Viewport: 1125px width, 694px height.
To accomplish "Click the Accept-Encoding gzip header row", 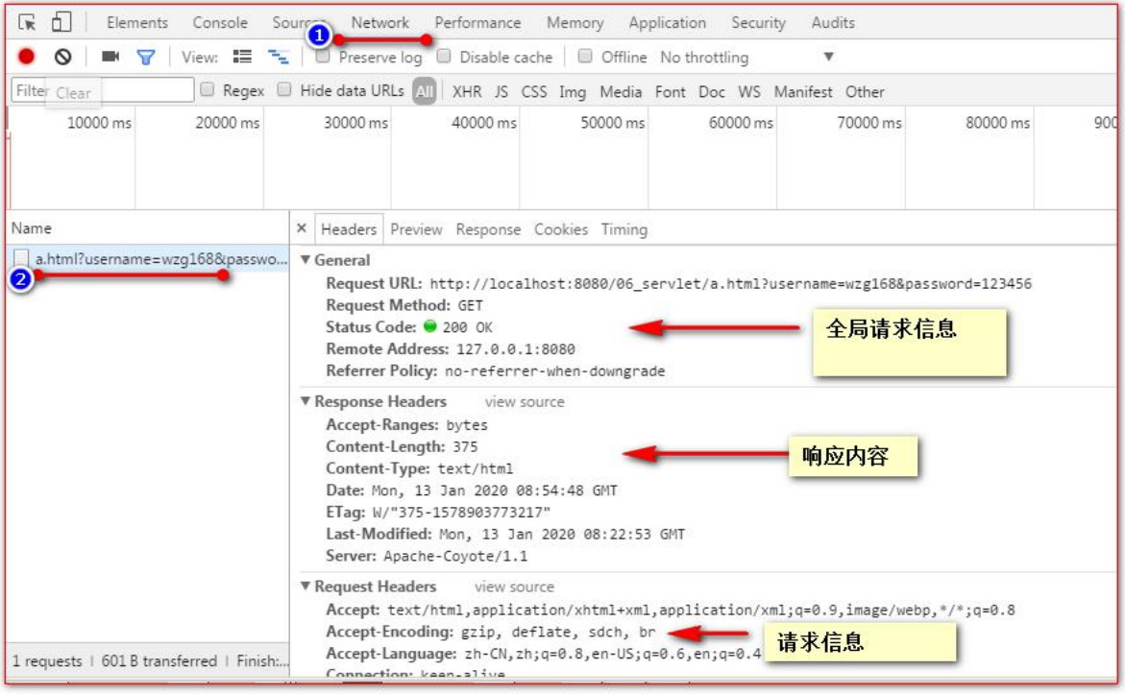I will [491, 632].
